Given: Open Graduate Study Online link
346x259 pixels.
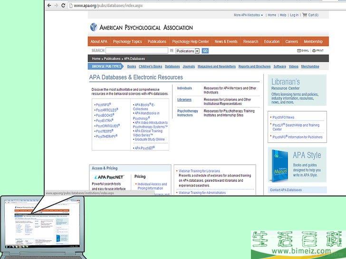Looking at the screenshot, I should pos(150,139).
